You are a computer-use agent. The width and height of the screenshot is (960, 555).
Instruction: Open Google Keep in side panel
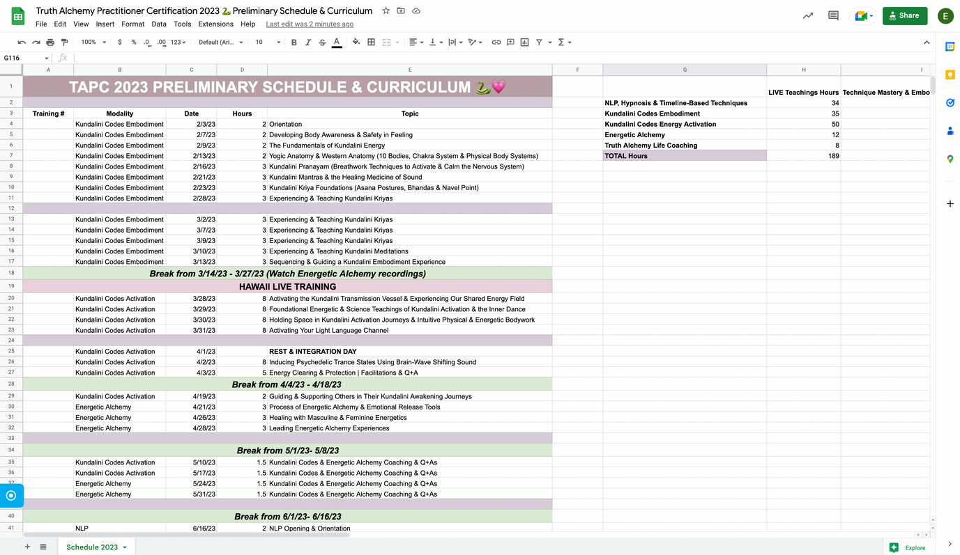tap(950, 75)
